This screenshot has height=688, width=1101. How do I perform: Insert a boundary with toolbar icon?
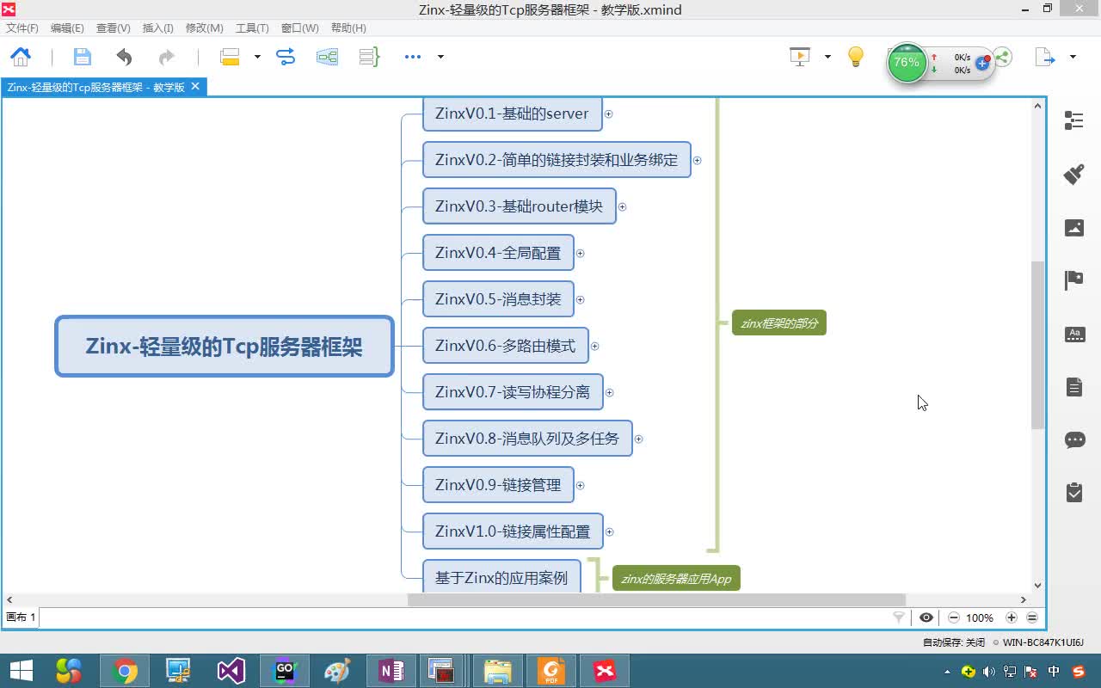328,57
